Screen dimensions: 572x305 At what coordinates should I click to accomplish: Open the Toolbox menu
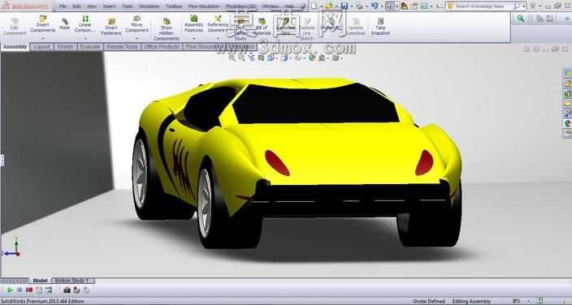[174, 6]
